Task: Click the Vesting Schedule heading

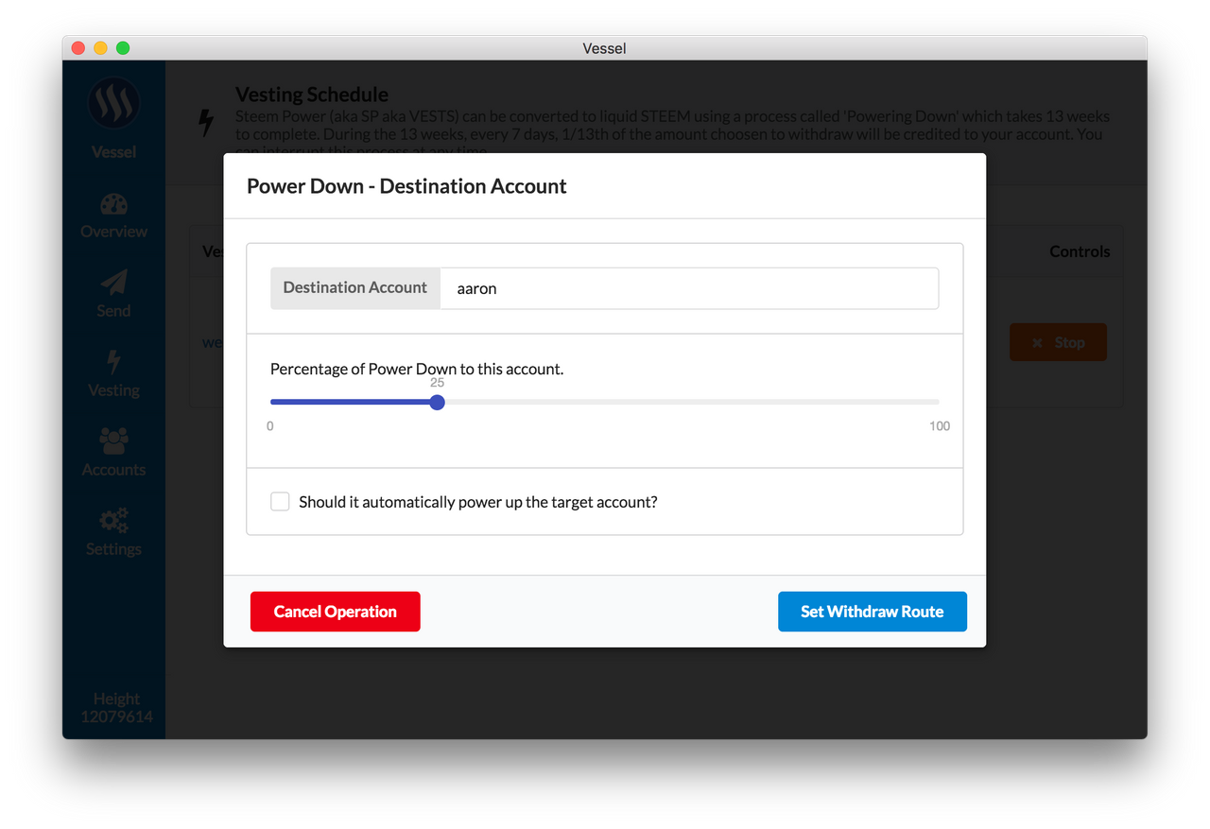Action: pos(312,95)
